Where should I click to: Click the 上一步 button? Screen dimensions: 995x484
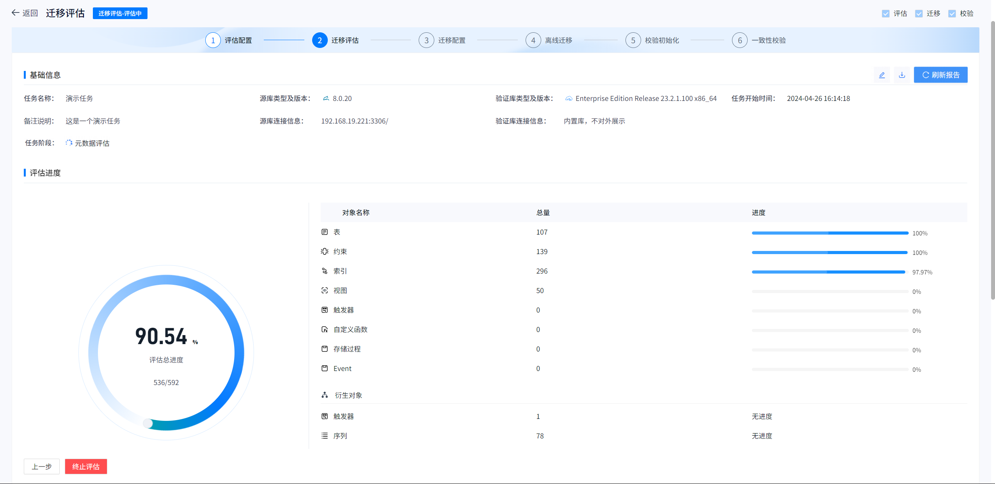[x=42, y=466]
